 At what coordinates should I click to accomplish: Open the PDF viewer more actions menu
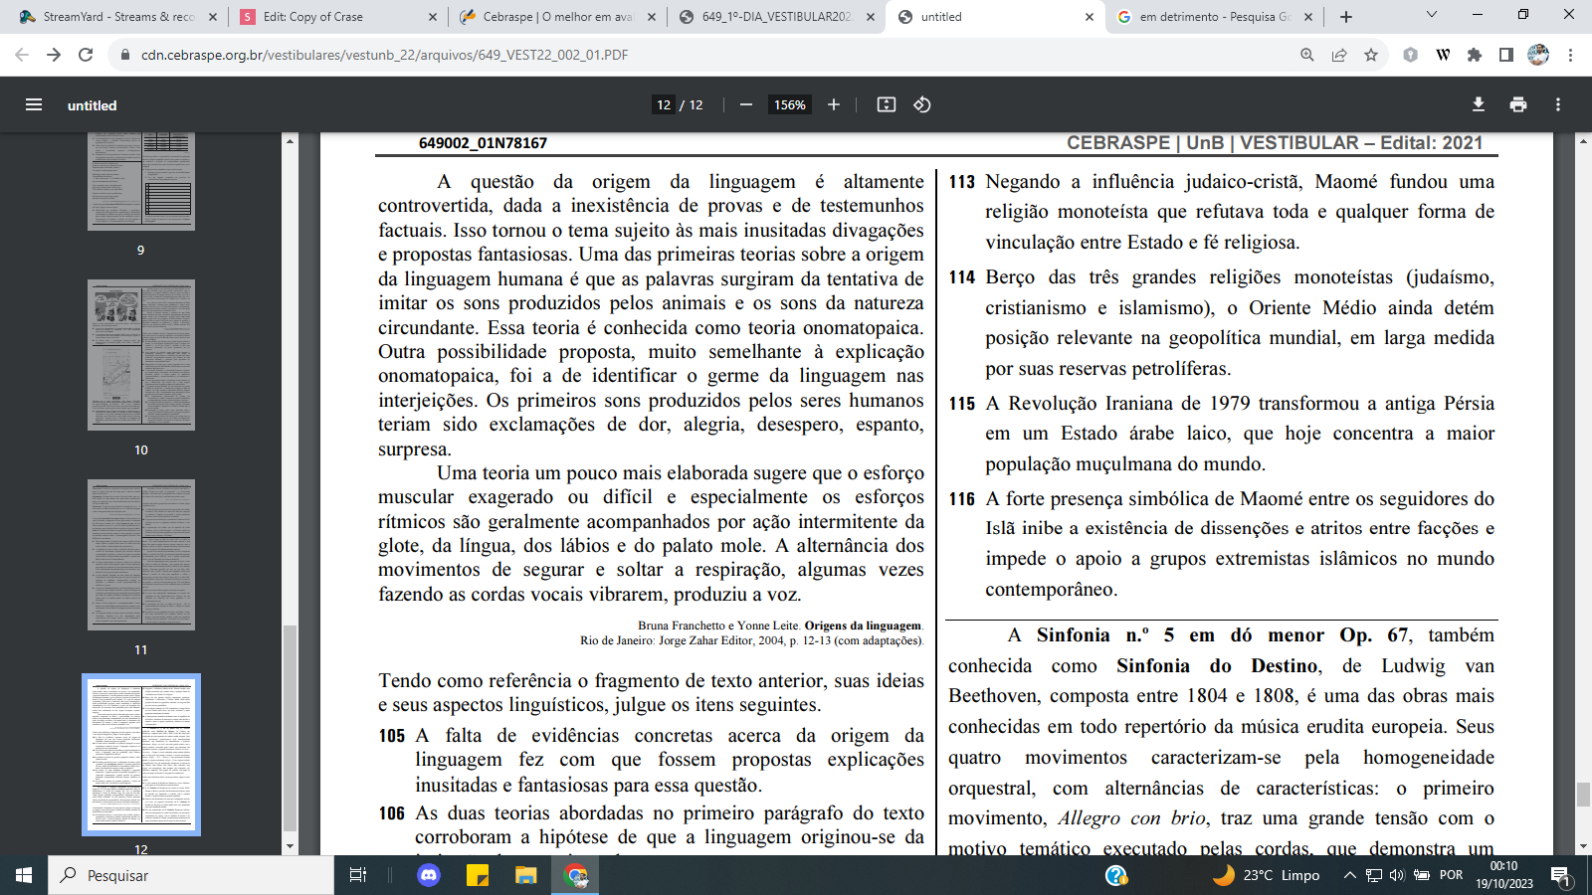(1558, 104)
